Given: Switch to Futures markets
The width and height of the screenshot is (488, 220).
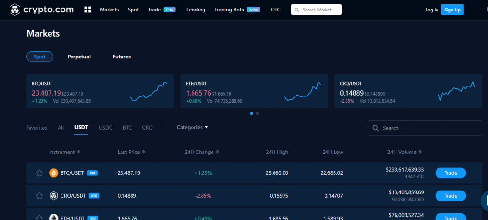Looking at the screenshot, I should (122, 57).
